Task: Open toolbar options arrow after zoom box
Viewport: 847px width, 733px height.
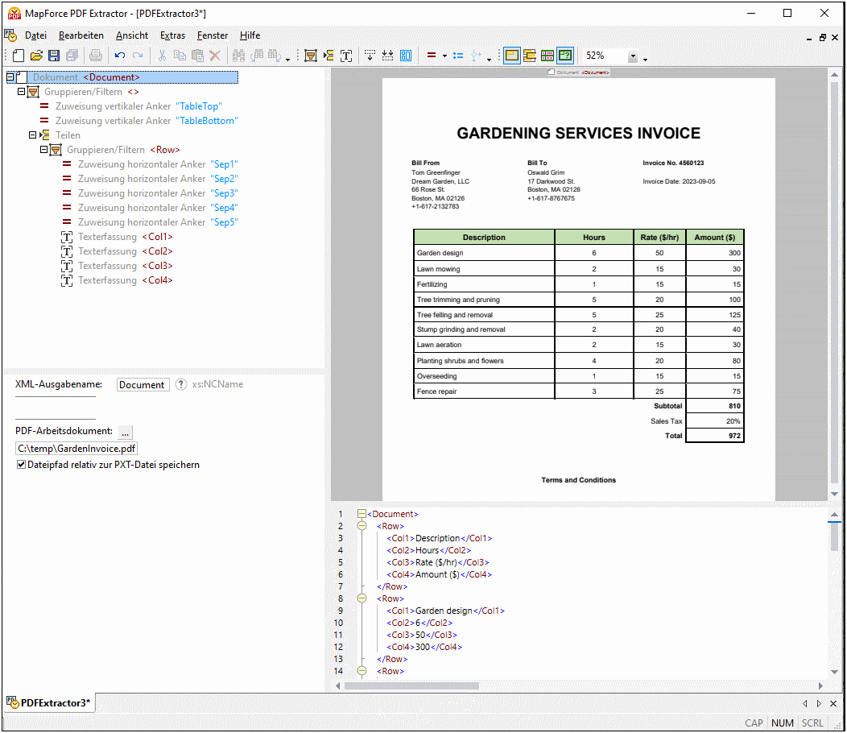Action: (x=645, y=60)
